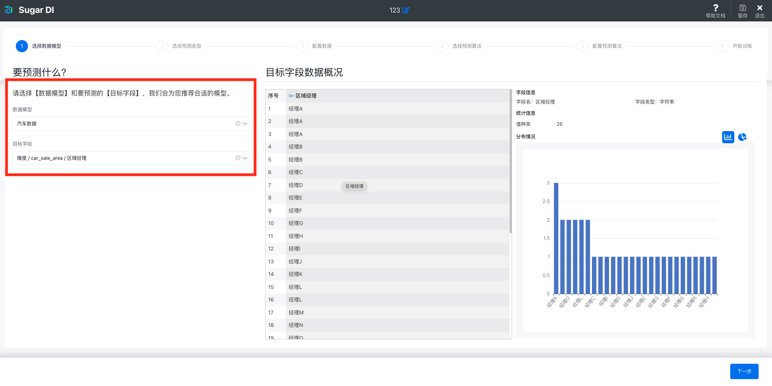Open the 帮助文档 help icon
Screen dimensions: 772x386
716,11
